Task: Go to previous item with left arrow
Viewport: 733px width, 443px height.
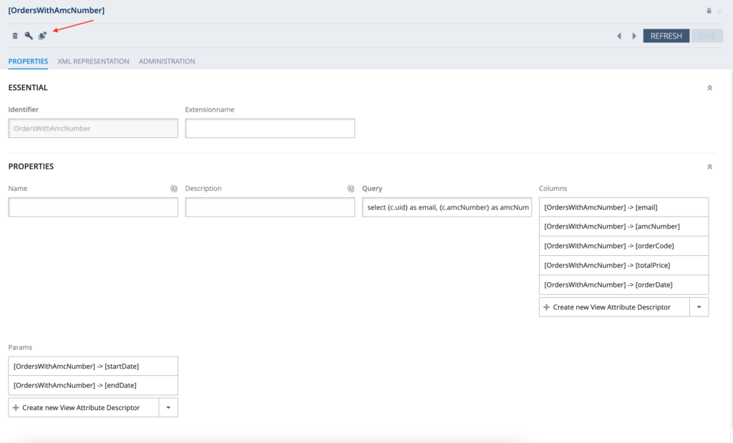Action: tap(619, 36)
